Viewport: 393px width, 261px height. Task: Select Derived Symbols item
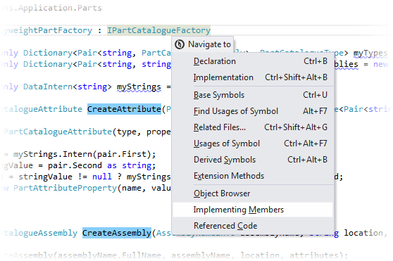(x=253, y=160)
